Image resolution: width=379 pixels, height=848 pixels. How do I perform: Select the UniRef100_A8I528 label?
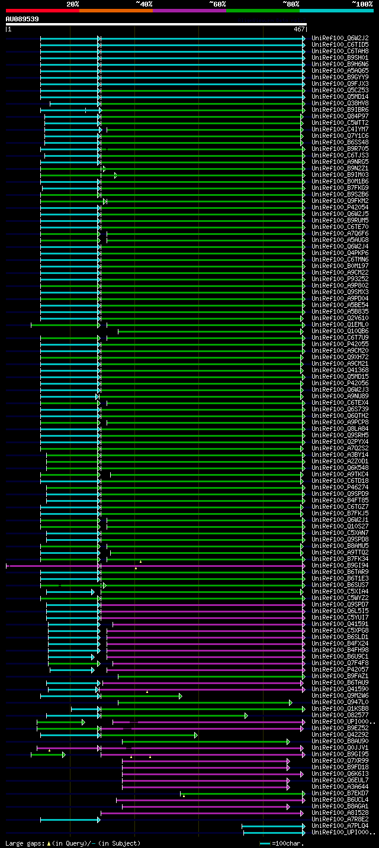click(340, 812)
